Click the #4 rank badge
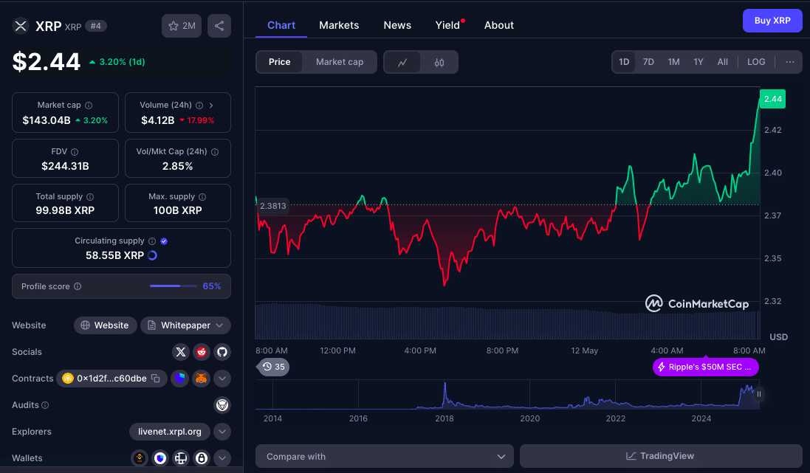 coord(95,26)
